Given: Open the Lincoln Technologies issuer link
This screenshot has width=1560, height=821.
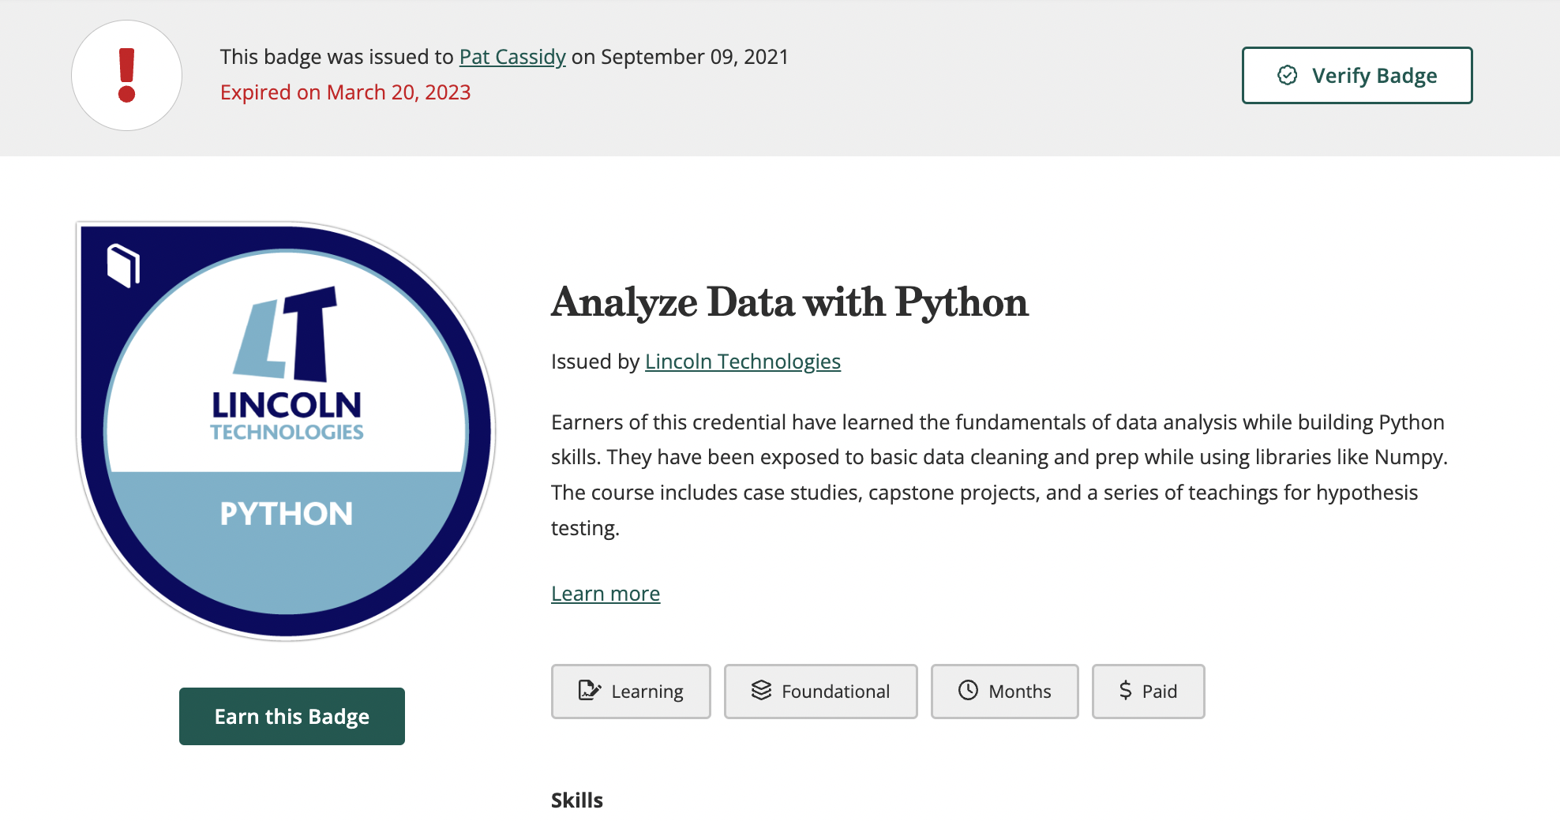Looking at the screenshot, I should pos(742,362).
